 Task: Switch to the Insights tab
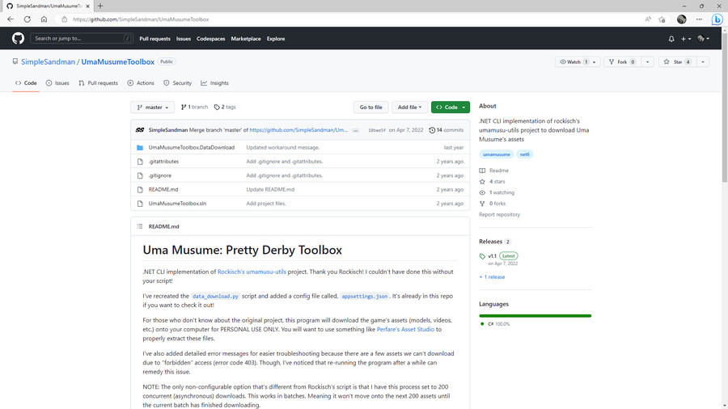214,83
